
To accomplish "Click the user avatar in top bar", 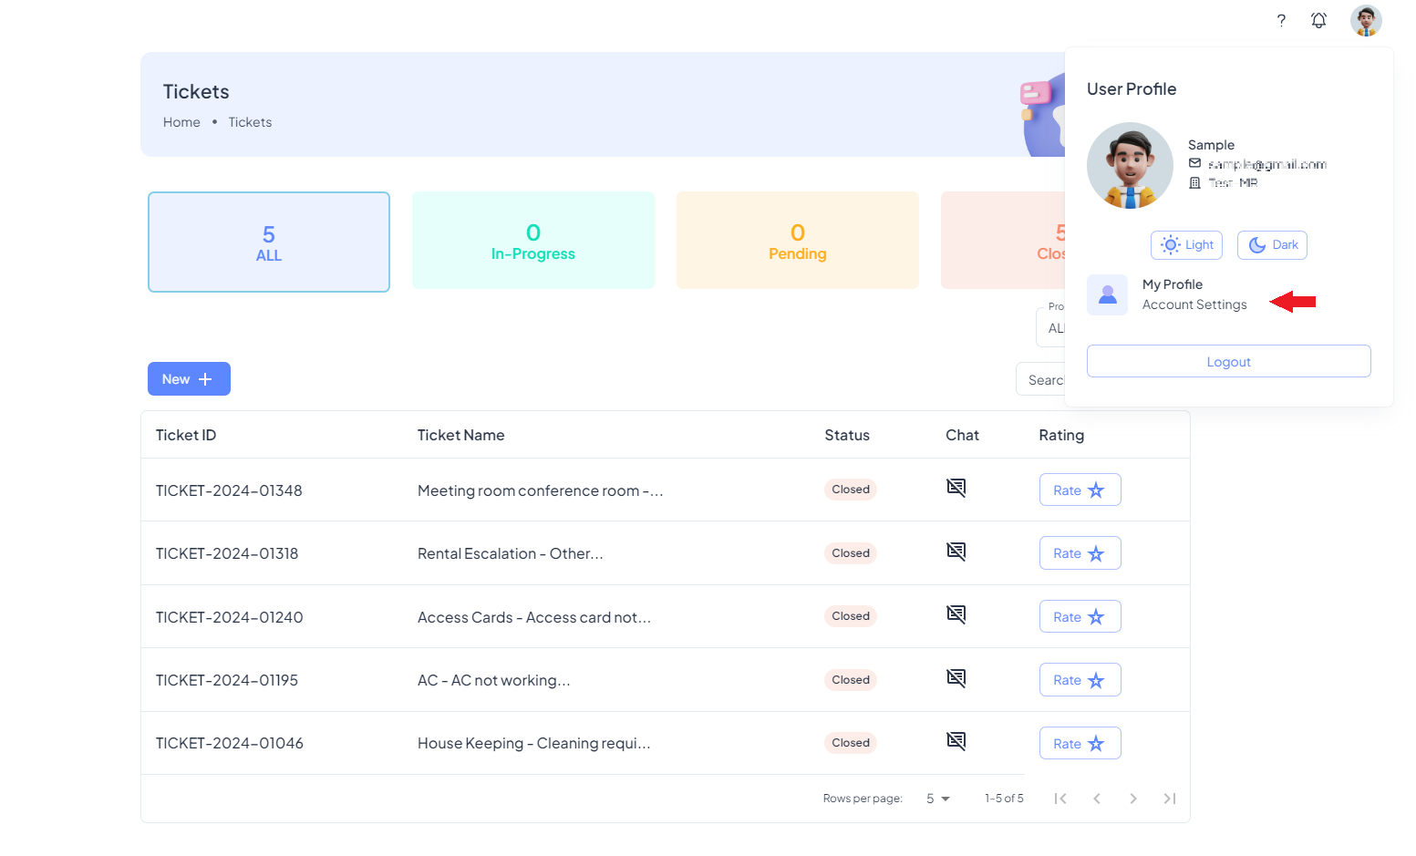I will coord(1366,20).
